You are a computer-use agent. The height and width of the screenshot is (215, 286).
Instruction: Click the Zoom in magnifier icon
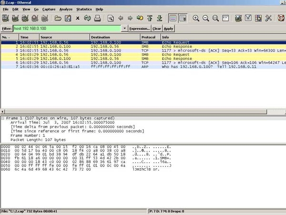pyautogui.click(x=196, y=19)
